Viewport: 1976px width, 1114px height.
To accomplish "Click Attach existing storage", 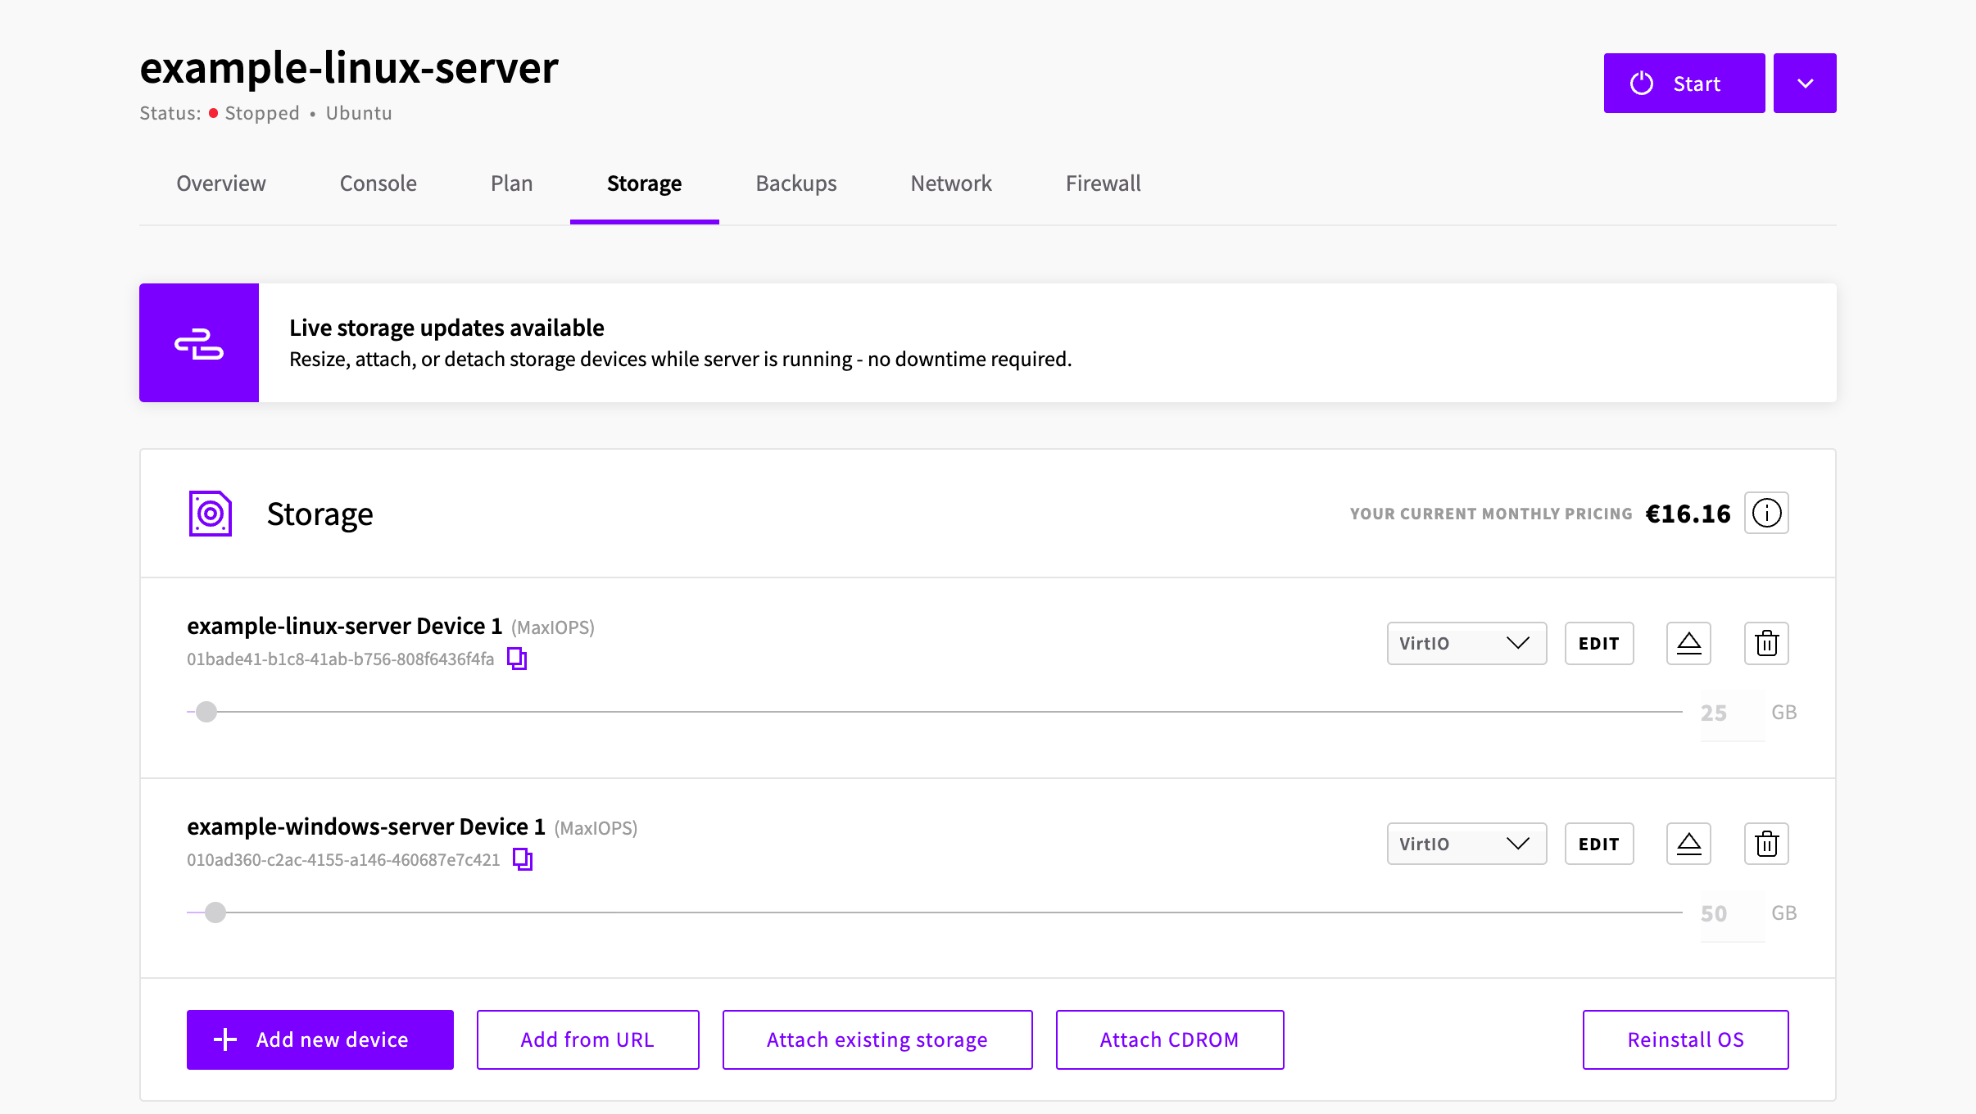I will [x=877, y=1039].
